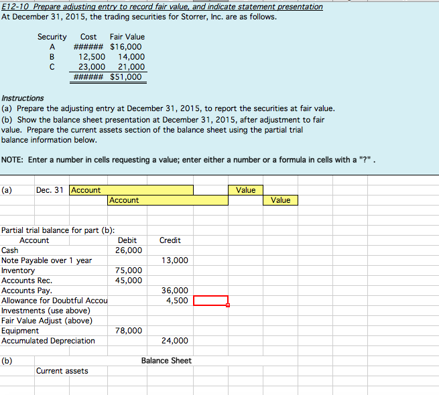The width and height of the screenshot is (439, 395).
Task: Click Security B cost 12,500
Action: point(92,57)
